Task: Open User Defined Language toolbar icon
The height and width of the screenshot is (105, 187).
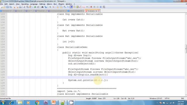Action: click(74, 7)
